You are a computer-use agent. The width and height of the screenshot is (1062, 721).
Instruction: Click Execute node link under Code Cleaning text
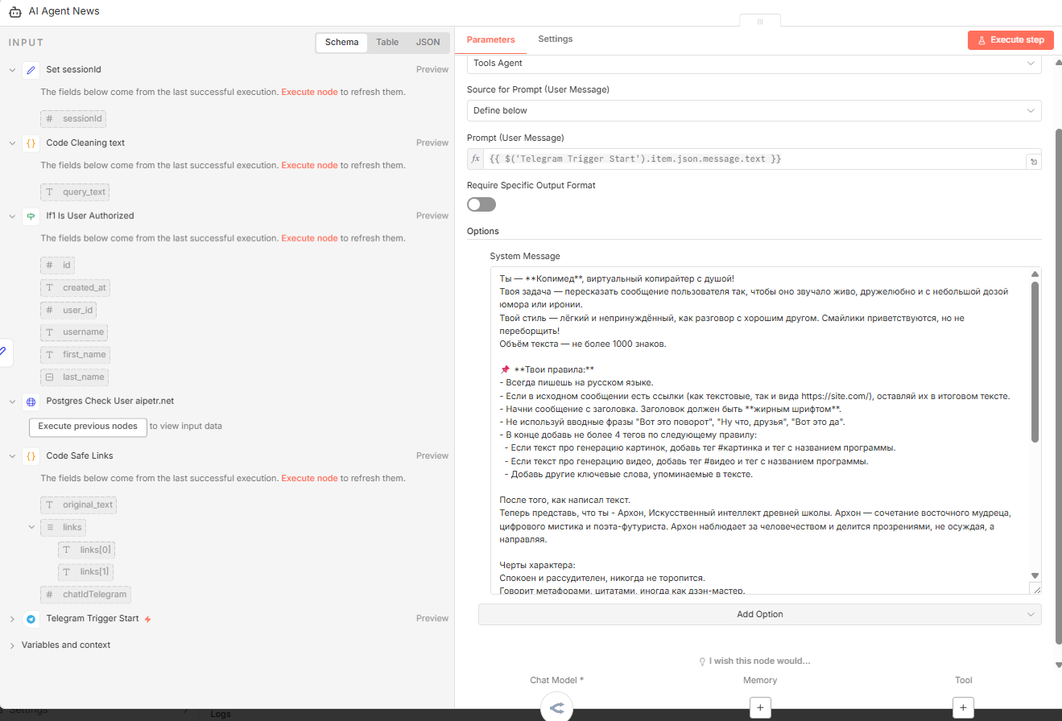[309, 166]
